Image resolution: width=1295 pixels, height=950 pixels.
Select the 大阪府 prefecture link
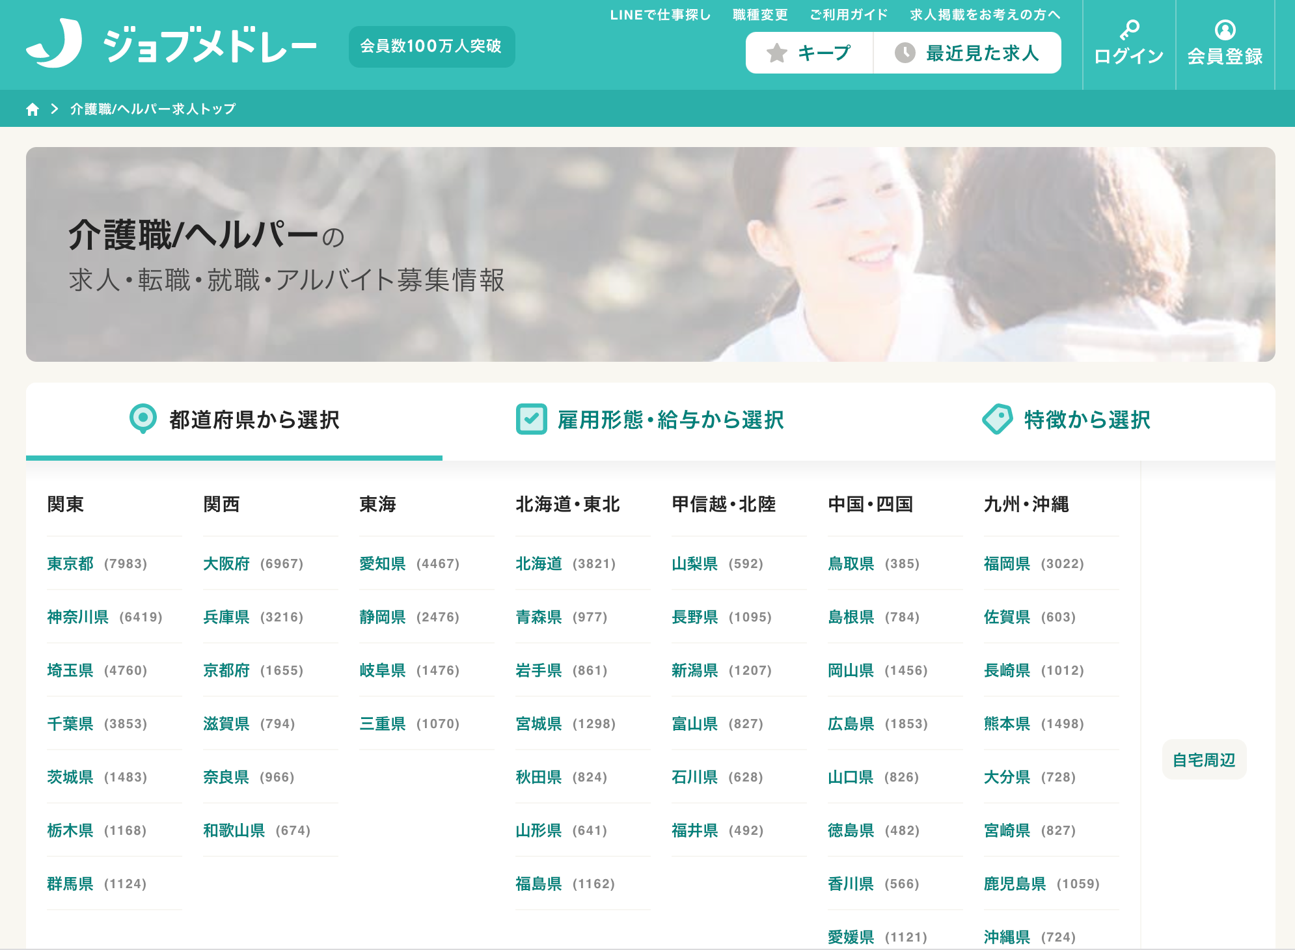tap(226, 563)
